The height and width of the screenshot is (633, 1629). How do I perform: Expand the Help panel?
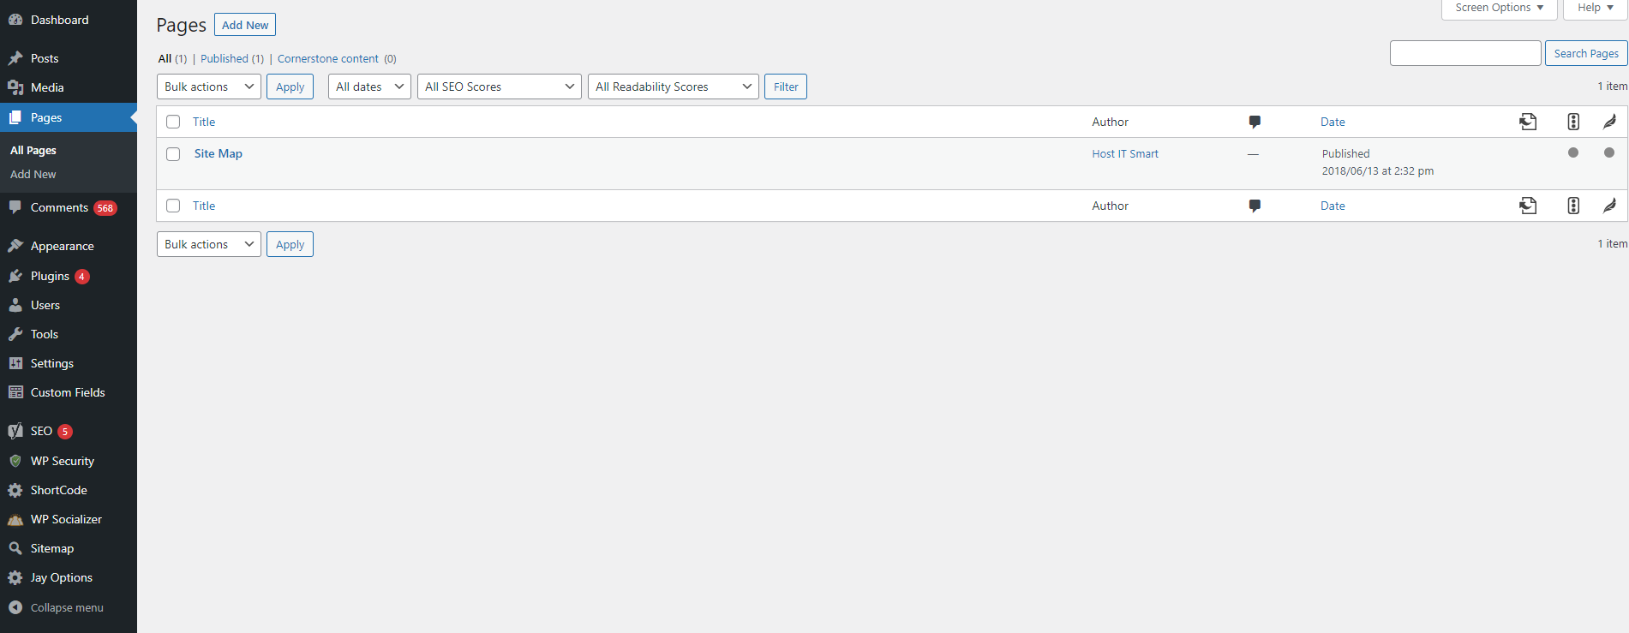click(1596, 8)
